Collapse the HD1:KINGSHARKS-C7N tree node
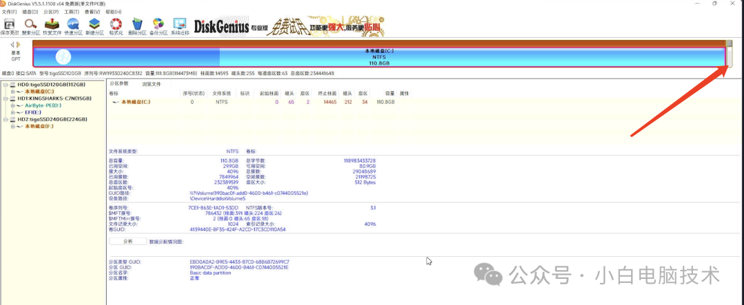 tap(6, 98)
